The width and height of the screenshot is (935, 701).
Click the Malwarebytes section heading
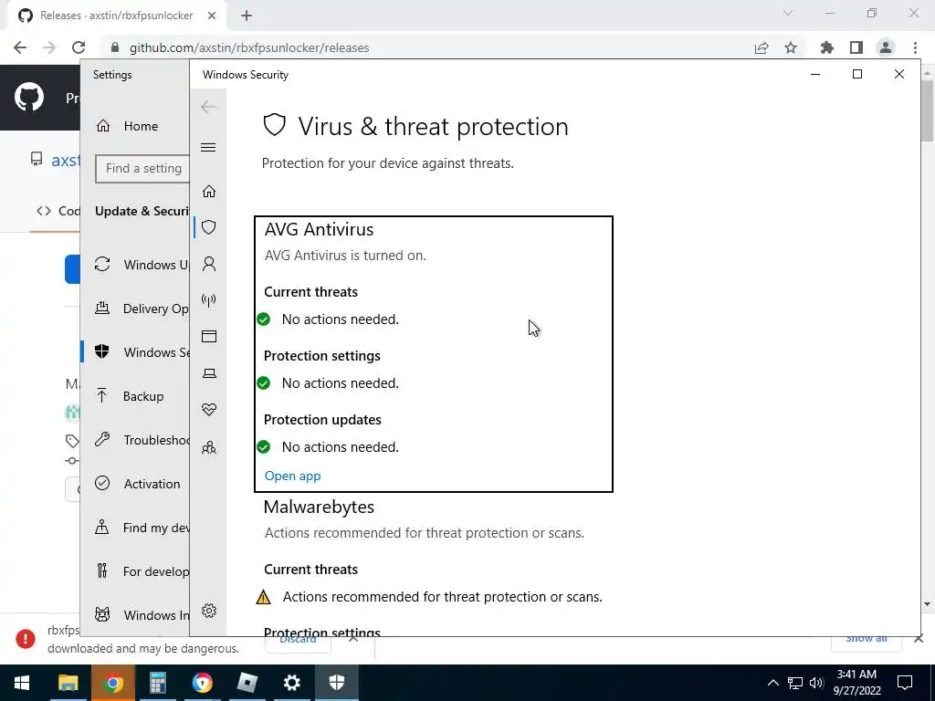[x=319, y=507]
